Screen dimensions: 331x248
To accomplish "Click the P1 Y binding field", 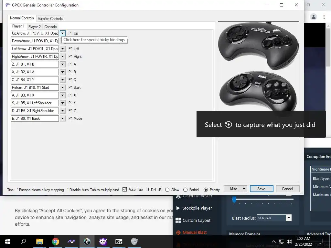I will [x=35, y=103].
